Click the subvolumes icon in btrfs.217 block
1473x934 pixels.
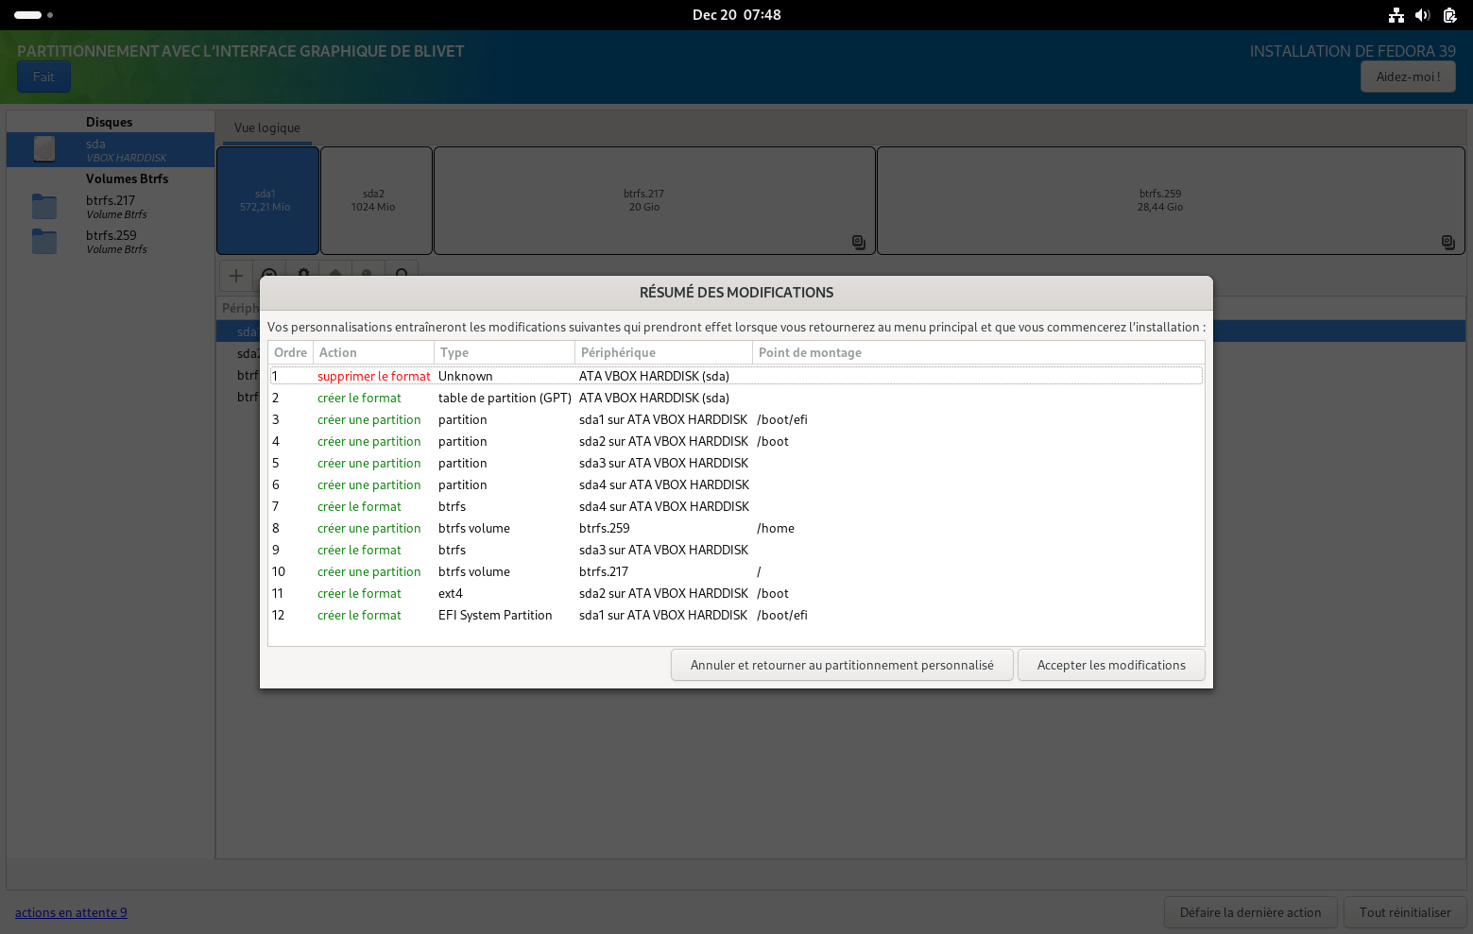pyautogui.click(x=858, y=242)
